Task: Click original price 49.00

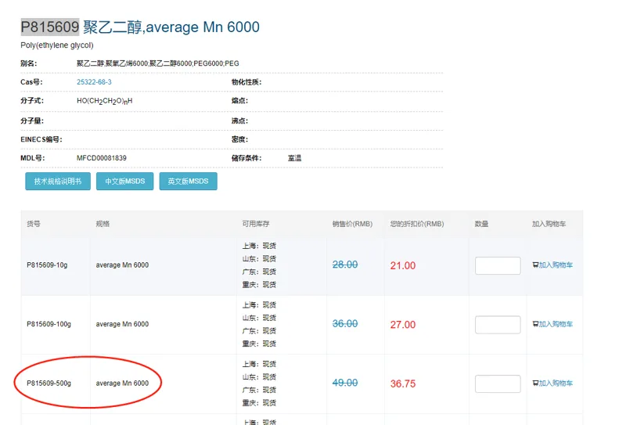Action: point(345,383)
